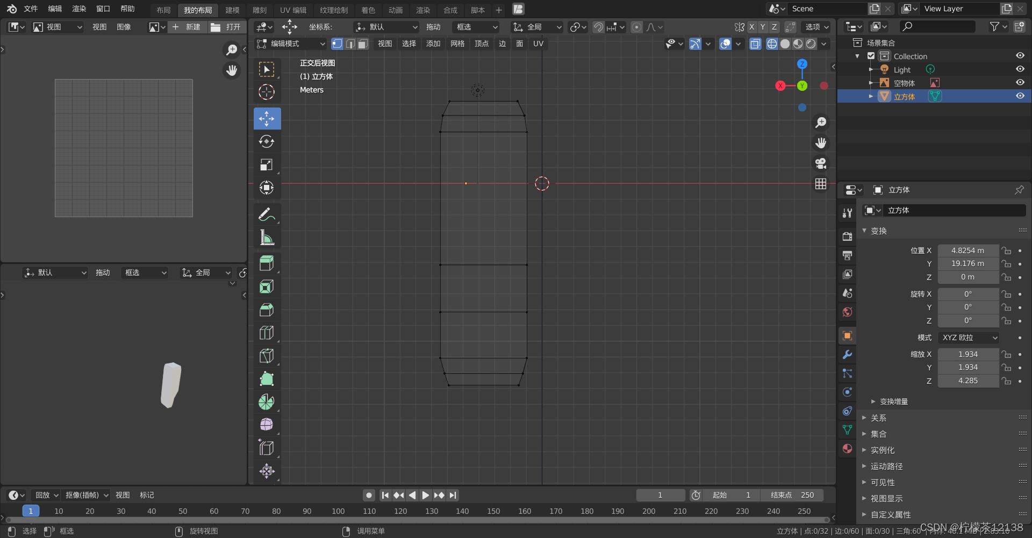Screen dimensions: 1032x538
Task: Select the Annotate tool
Action: [x=267, y=214]
